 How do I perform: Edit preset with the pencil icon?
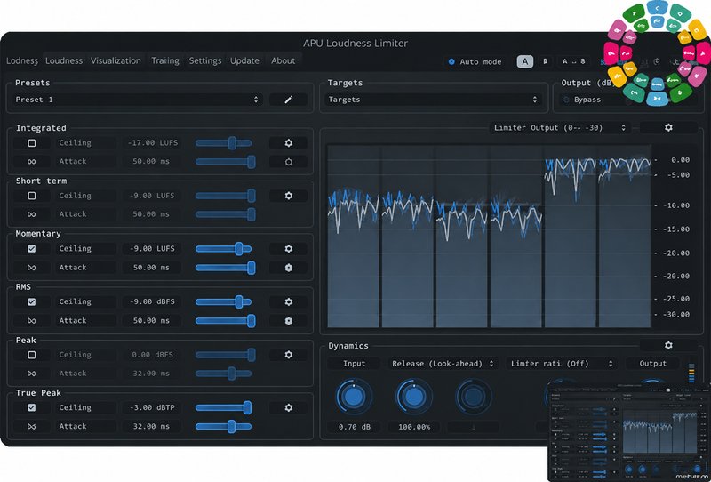tap(288, 100)
